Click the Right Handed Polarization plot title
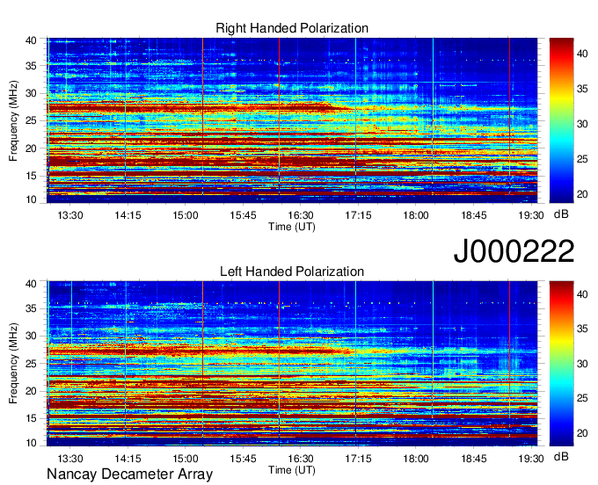 coord(292,28)
